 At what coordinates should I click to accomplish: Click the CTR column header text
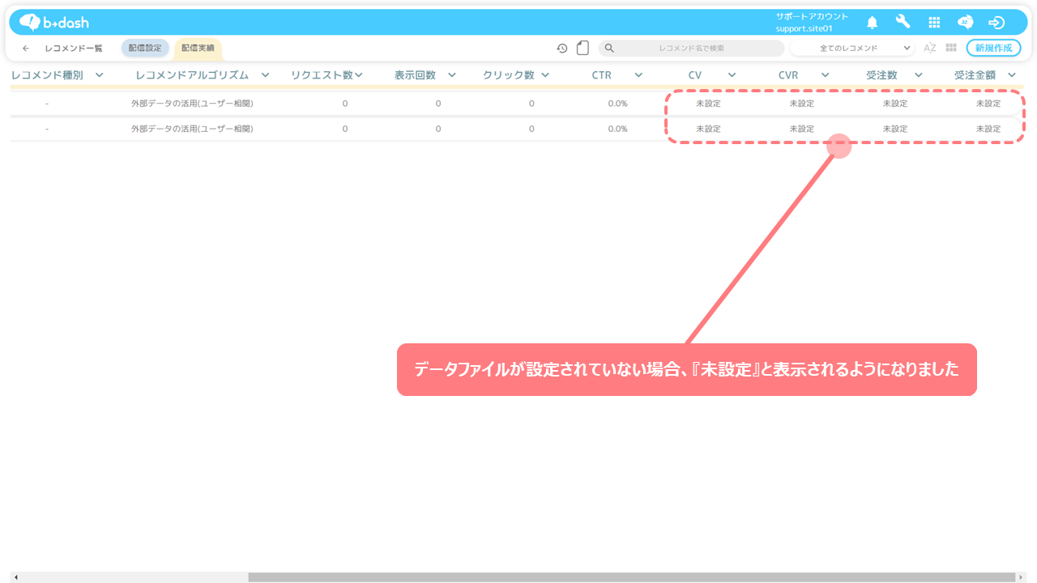click(x=602, y=75)
